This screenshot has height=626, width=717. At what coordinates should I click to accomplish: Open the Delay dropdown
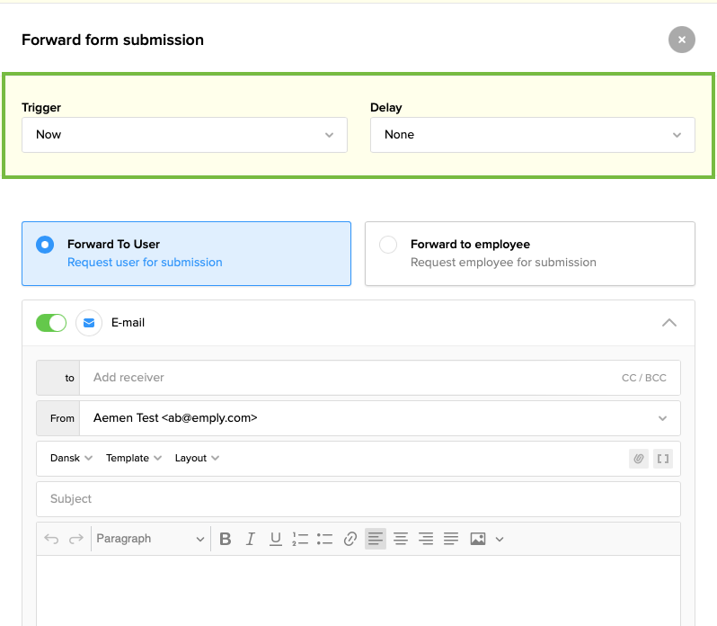tap(532, 135)
